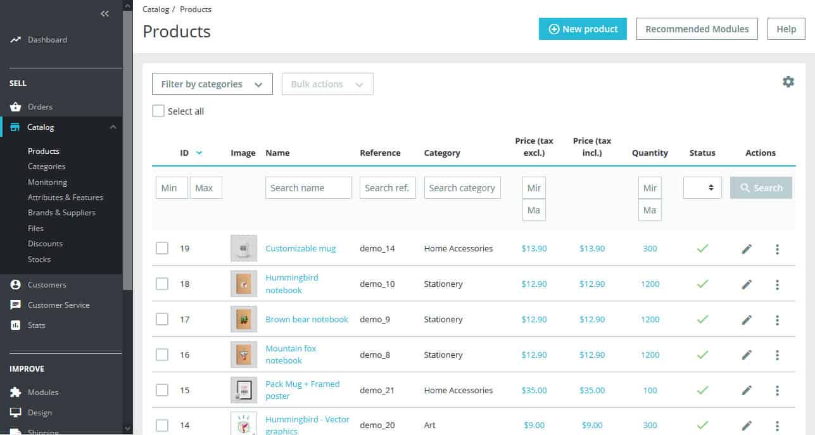Click the New product button
815x435 pixels.
[x=583, y=29]
